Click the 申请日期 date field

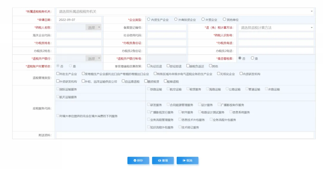coord(79,20)
